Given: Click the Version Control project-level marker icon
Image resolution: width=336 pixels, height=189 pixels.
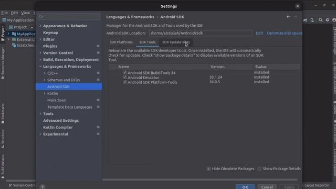Looking at the screenshot, I should click(x=98, y=52).
